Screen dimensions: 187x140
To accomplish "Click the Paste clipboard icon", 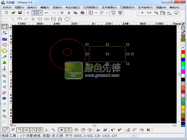I will [x=82, y=13].
